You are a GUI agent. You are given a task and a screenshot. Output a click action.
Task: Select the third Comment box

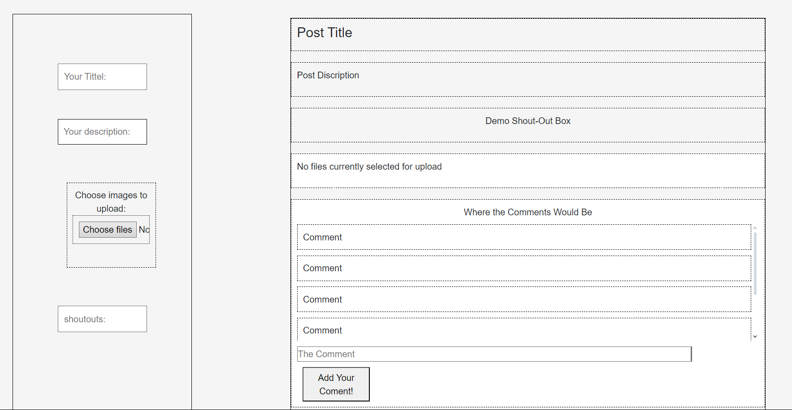(524, 299)
